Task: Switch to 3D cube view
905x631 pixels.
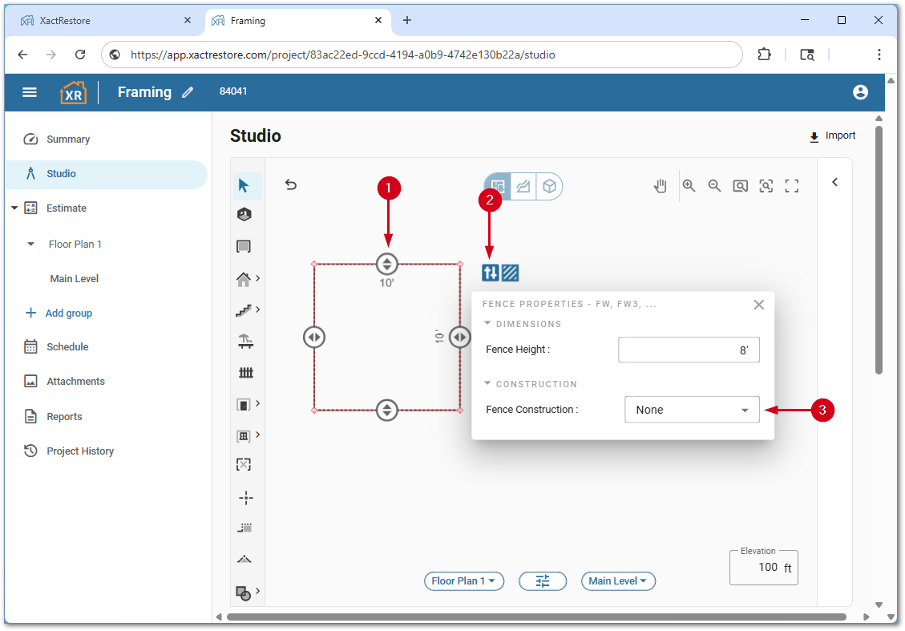Action: pos(549,186)
